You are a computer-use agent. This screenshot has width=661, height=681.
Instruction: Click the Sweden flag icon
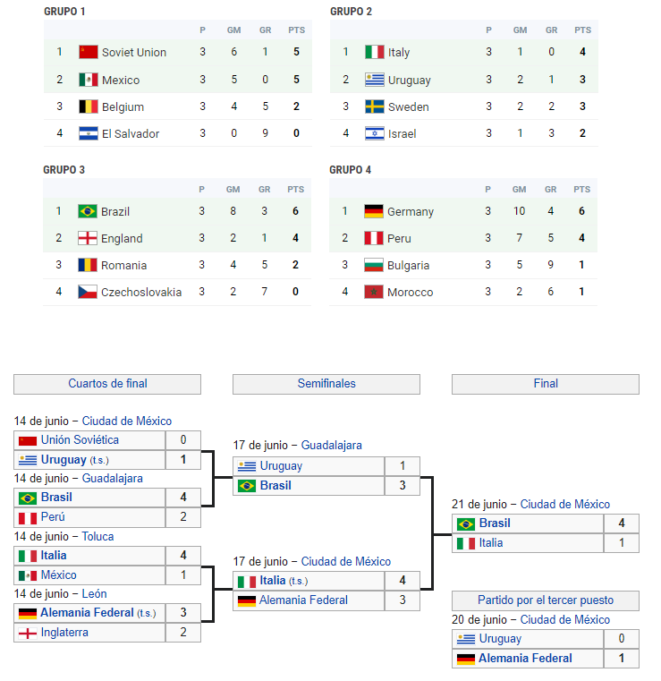click(x=374, y=106)
